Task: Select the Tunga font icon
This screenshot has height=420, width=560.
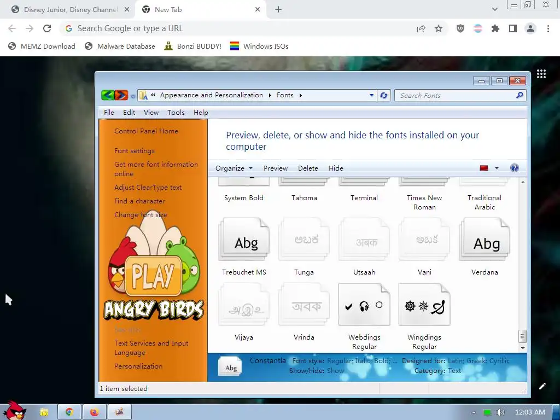Action: pos(304,240)
